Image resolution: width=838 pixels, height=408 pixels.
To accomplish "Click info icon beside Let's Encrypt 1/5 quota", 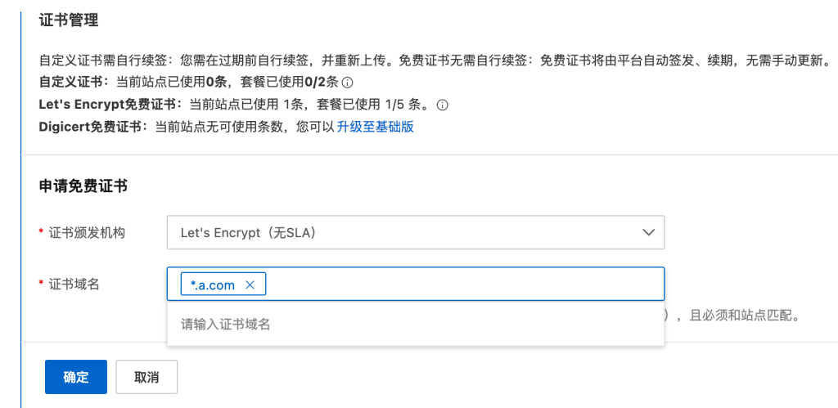I will tap(443, 105).
